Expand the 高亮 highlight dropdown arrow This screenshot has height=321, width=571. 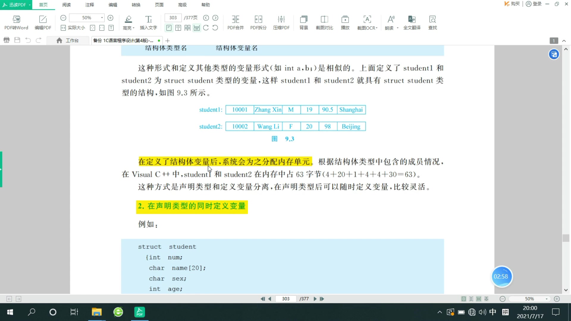pos(134,28)
